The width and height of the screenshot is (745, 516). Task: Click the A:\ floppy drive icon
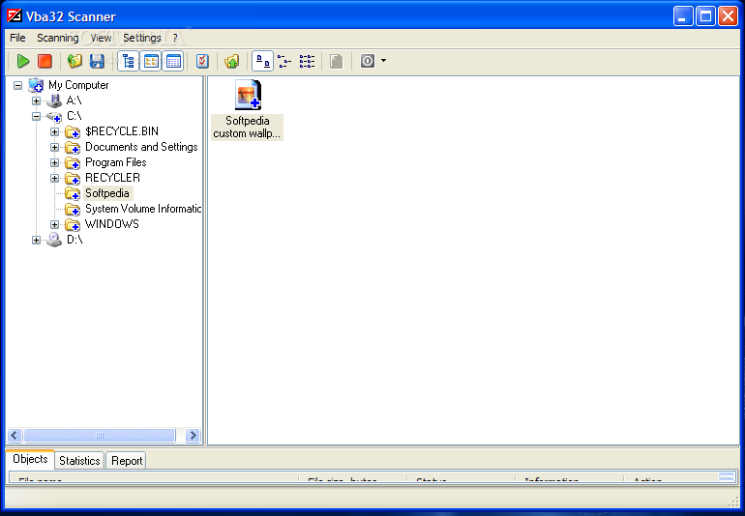click(54, 100)
